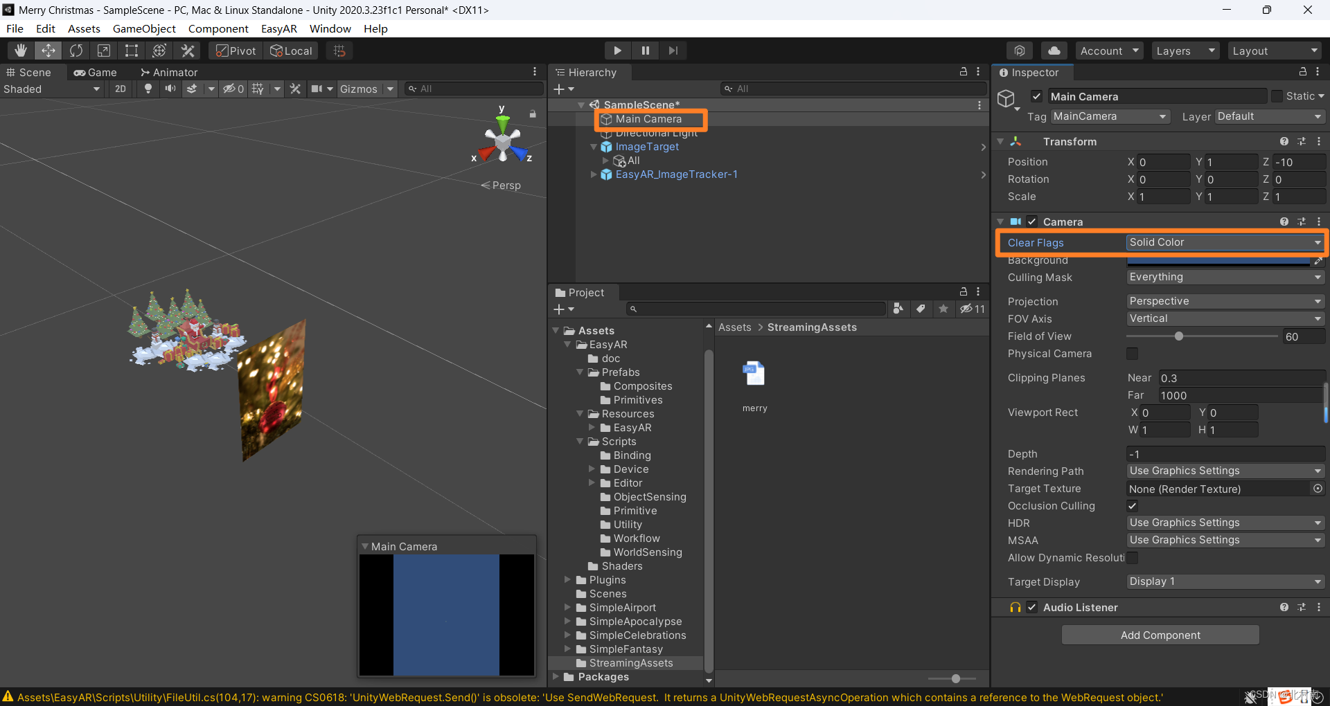Lock the Inspector panel
This screenshot has width=1330, height=706.
coord(1302,72)
